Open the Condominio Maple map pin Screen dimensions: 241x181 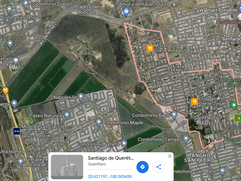pyautogui.click(x=99, y=122)
